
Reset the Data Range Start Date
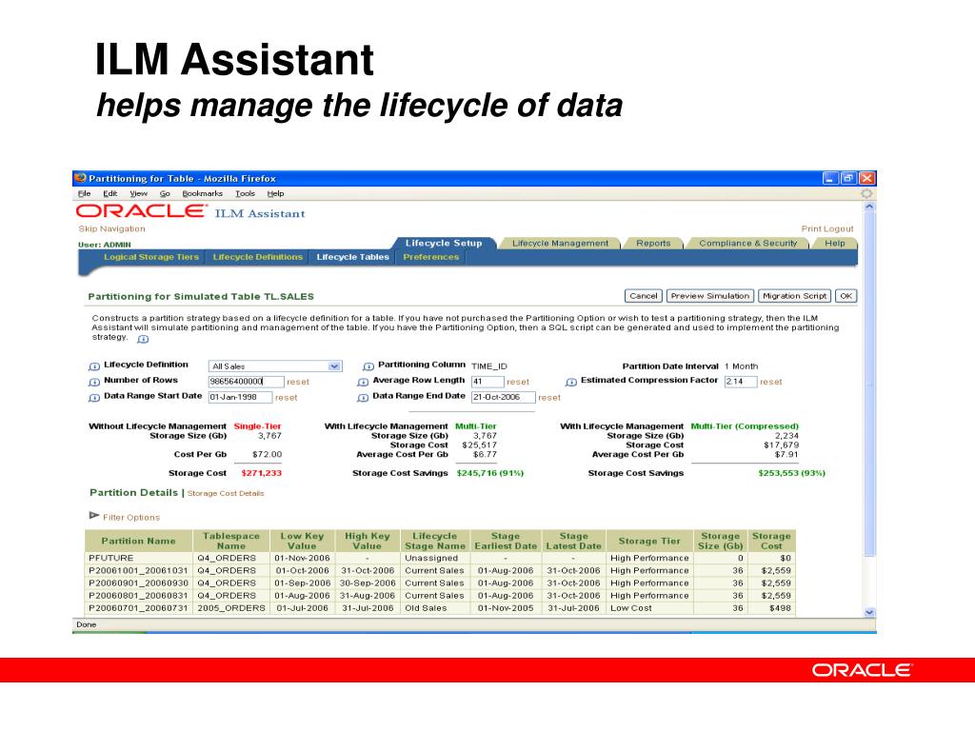[x=286, y=397]
